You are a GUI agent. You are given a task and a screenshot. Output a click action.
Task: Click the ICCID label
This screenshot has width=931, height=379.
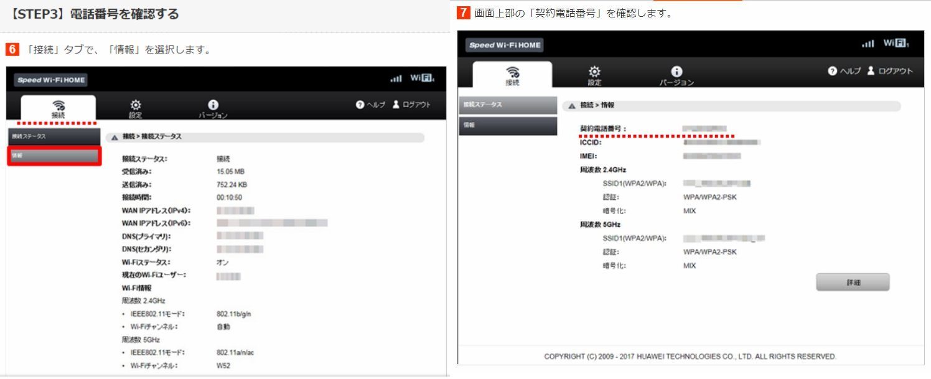click(x=592, y=143)
